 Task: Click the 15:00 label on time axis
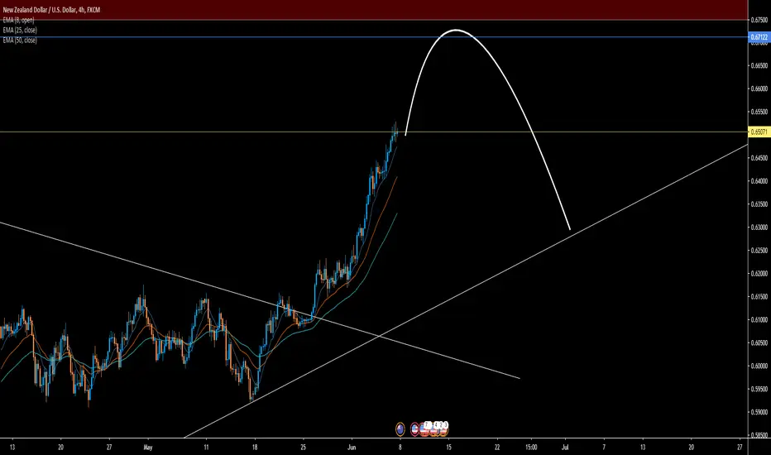click(x=531, y=447)
